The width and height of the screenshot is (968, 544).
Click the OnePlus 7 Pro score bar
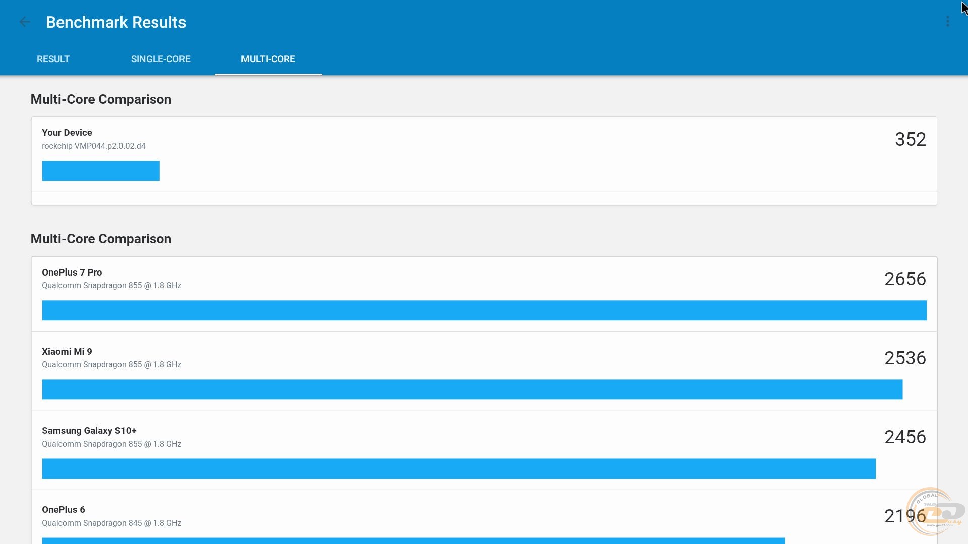click(x=484, y=310)
